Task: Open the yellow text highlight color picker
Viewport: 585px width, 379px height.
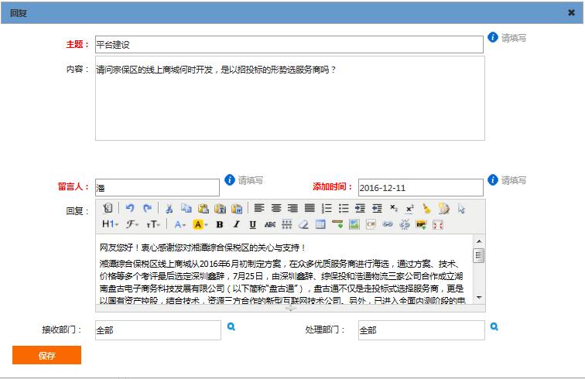Action: click(x=200, y=224)
